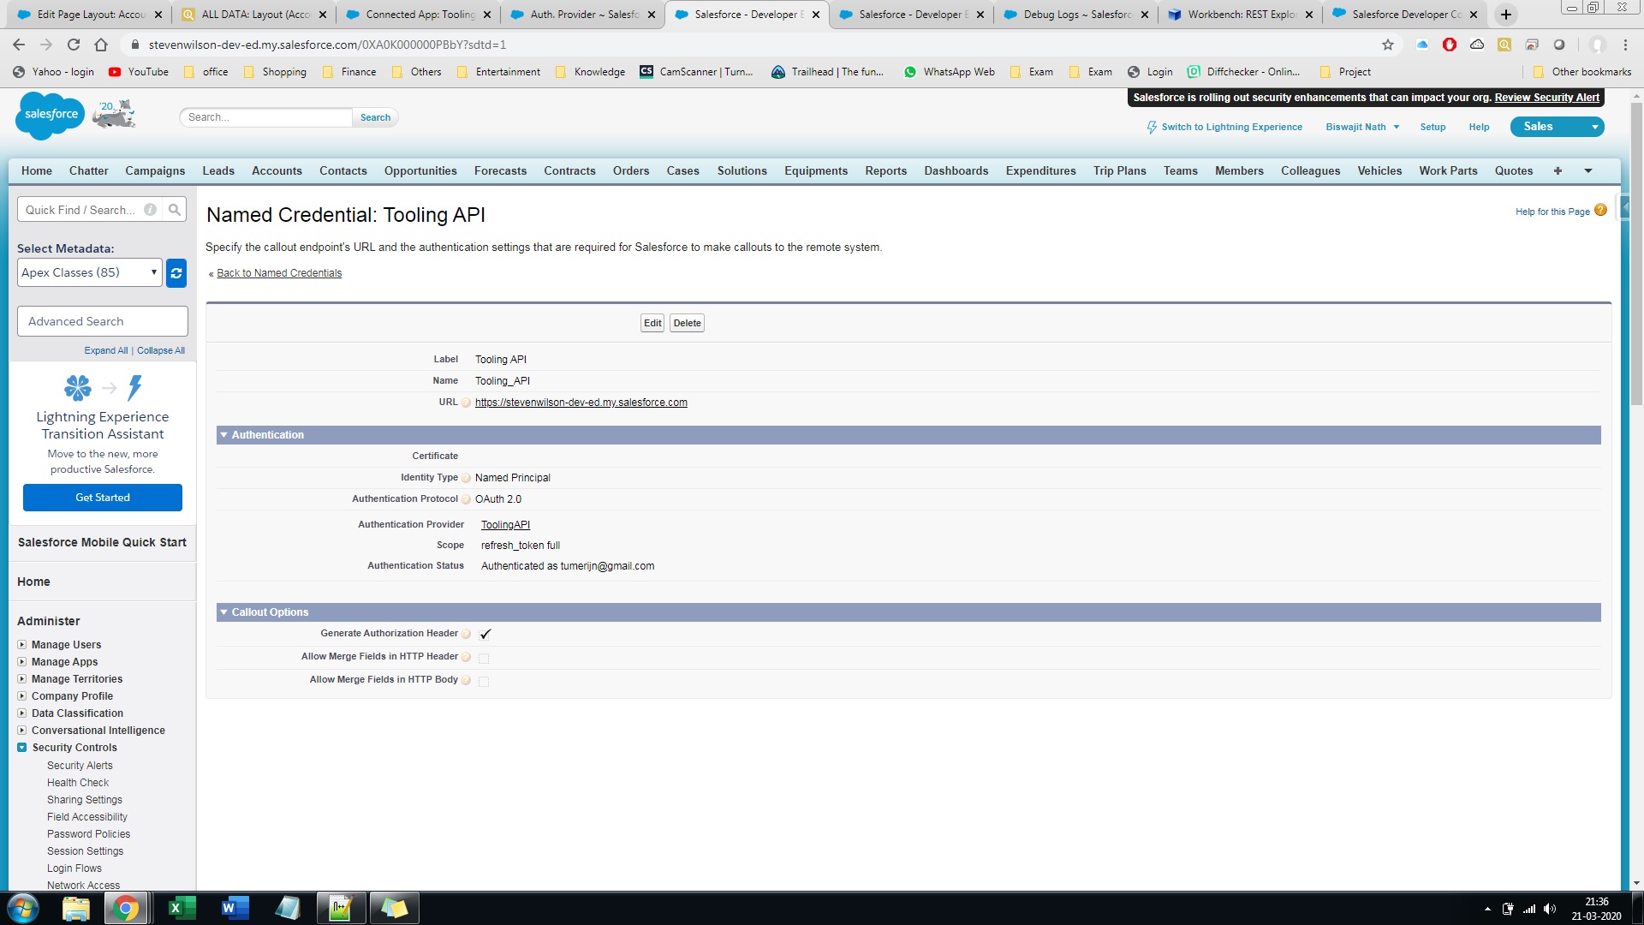The image size is (1644, 925).
Task: Click the Salesforce cloud logo
Action: (49, 116)
